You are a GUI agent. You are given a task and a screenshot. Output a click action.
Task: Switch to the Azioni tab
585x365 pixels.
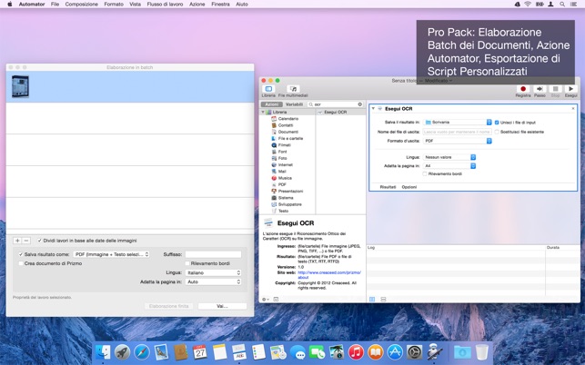[x=272, y=104]
